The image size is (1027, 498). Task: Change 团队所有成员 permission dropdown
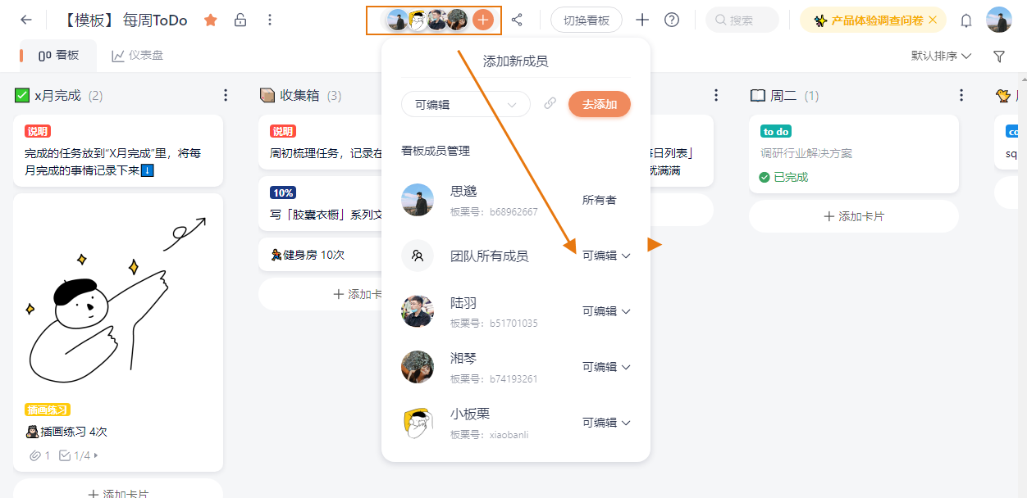pos(606,256)
